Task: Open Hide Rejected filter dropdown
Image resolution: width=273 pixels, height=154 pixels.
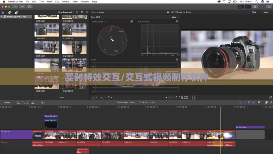Action: 66,12
